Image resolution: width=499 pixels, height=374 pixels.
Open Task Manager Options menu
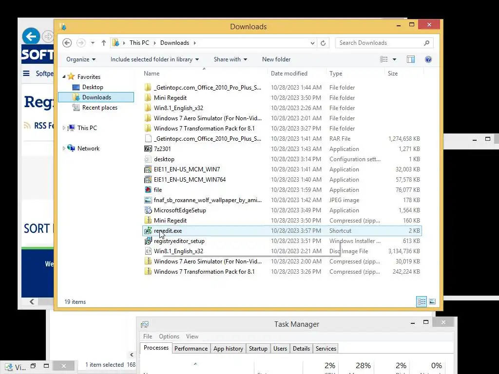pyautogui.click(x=169, y=337)
